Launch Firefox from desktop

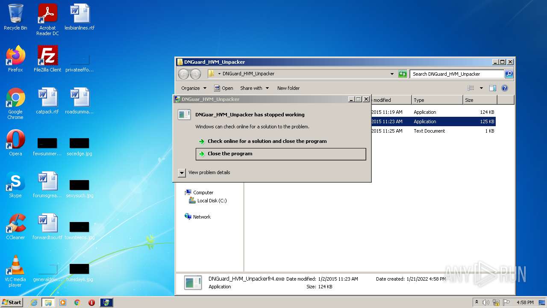click(15, 59)
